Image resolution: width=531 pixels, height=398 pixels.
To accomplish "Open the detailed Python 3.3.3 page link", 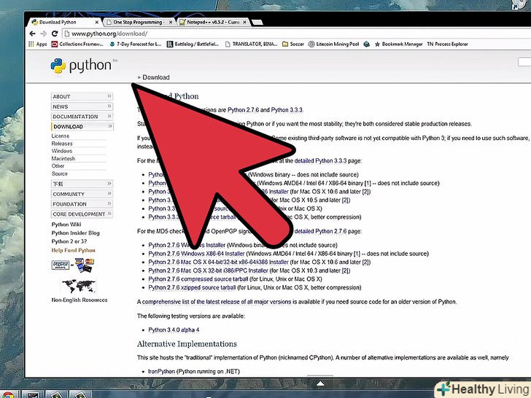I will click(320, 161).
